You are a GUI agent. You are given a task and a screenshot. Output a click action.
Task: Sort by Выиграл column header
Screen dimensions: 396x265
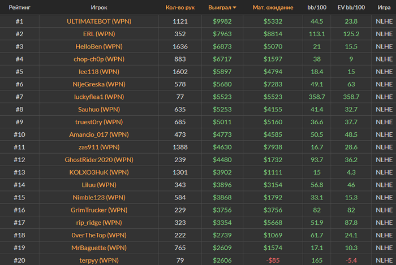[x=219, y=7]
